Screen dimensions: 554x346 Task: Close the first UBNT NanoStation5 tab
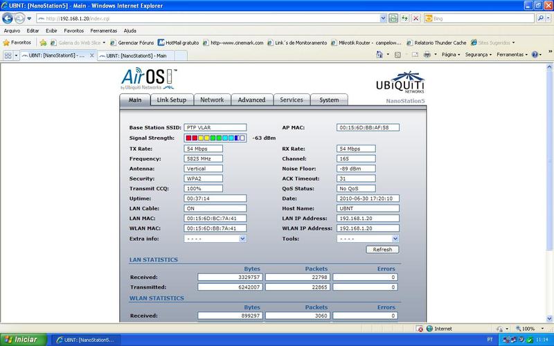pyautogui.click(x=92, y=55)
